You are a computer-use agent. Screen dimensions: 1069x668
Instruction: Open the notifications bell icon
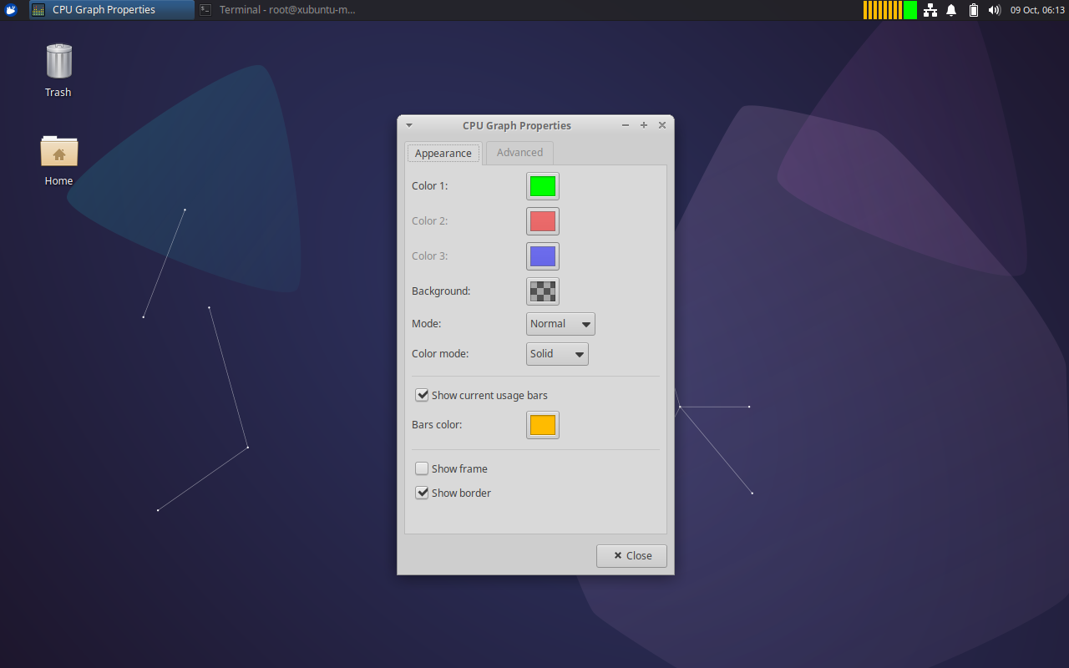tap(951, 10)
